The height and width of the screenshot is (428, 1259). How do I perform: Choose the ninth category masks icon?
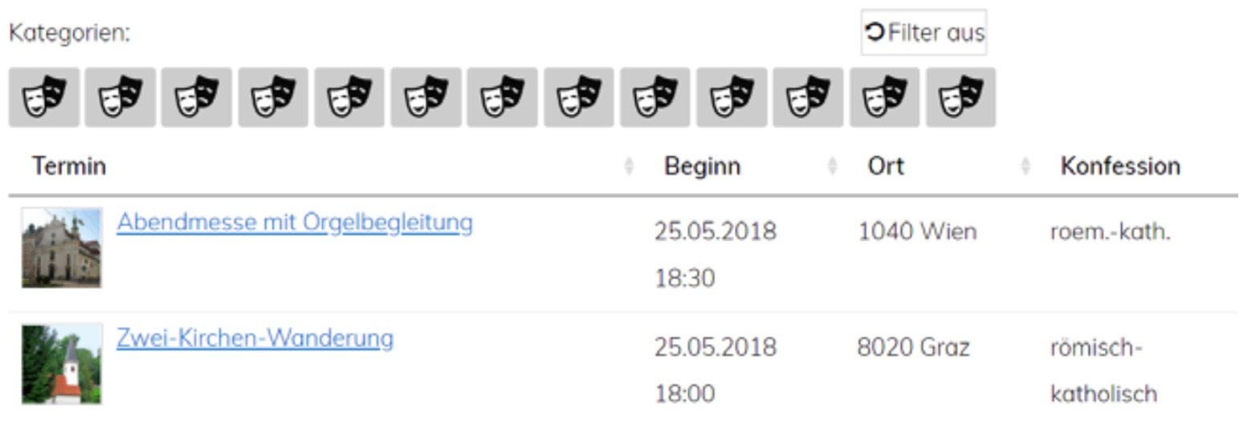coord(655,97)
